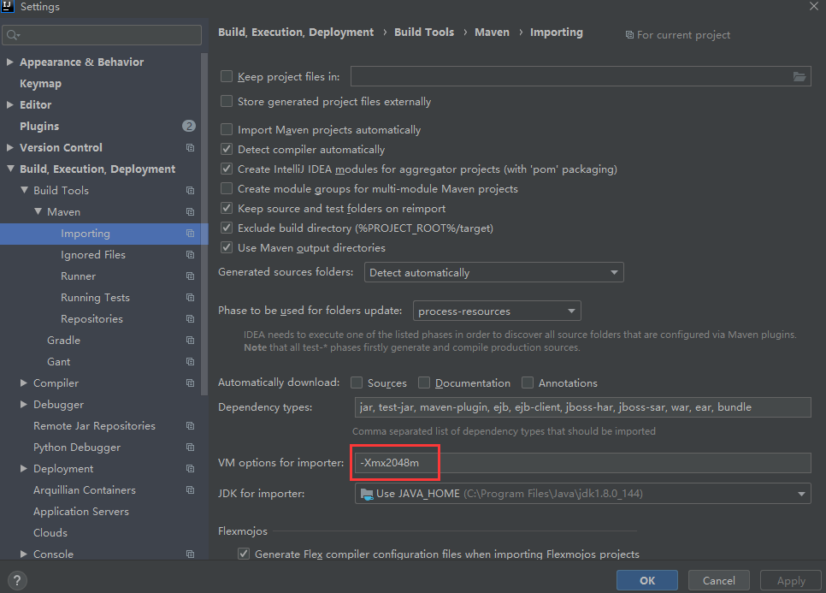Screen dimensions: 826x593
Task: Click the Plugins update count badge
Action: pos(189,126)
